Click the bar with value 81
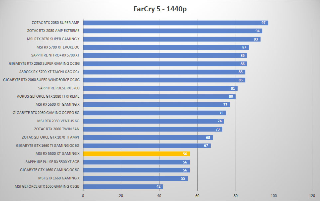The height and width of the screenshot is (201, 320). pos(160,88)
